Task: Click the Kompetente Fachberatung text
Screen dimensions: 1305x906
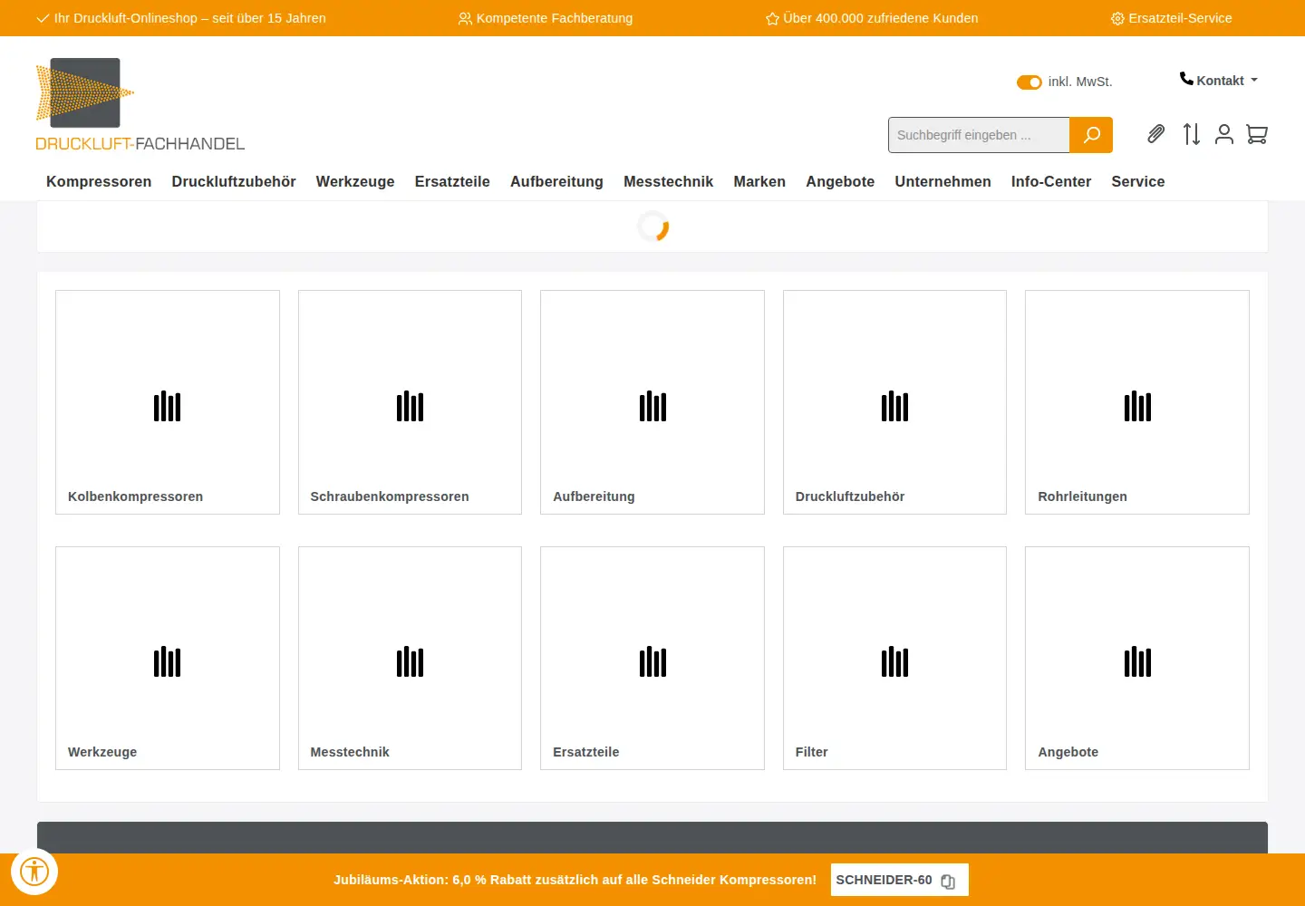Action: [x=555, y=18]
